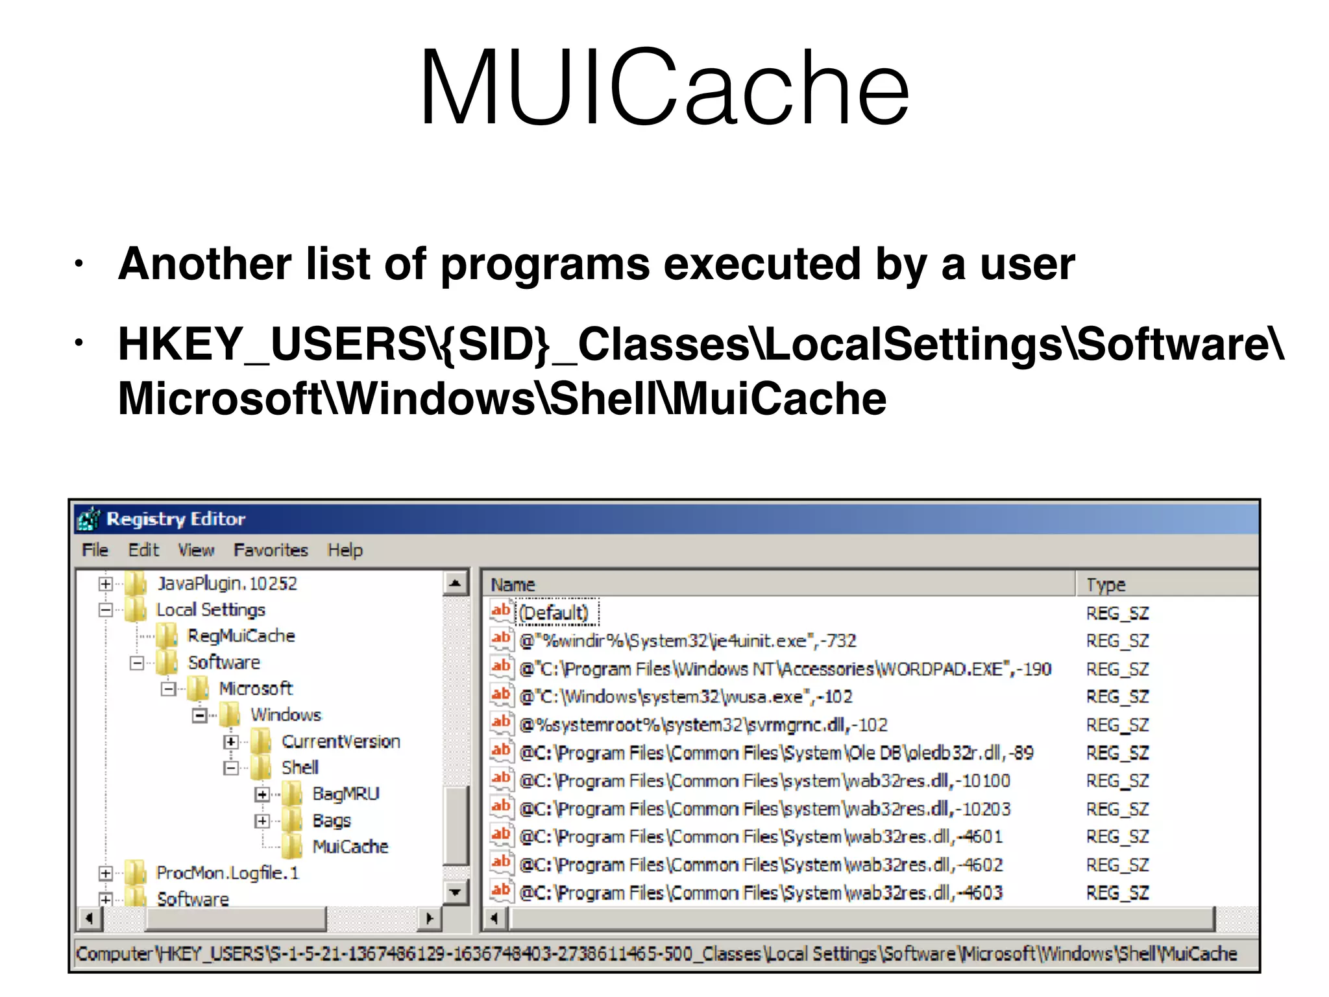The width and height of the screenshot is (1329, 997).
Task: Select the BagMRU tree item label
Action: (x=345, y=794)
